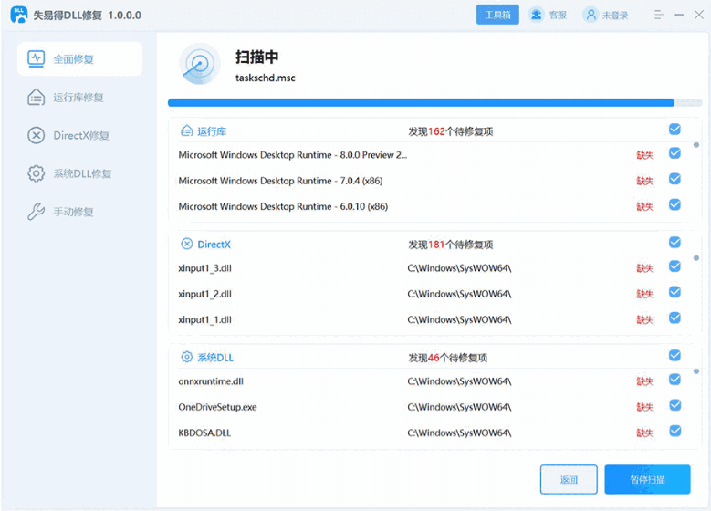Click the 暂停扫描 pause scan button
Viewport: 711px width, 511px height.
pos(647,480)
